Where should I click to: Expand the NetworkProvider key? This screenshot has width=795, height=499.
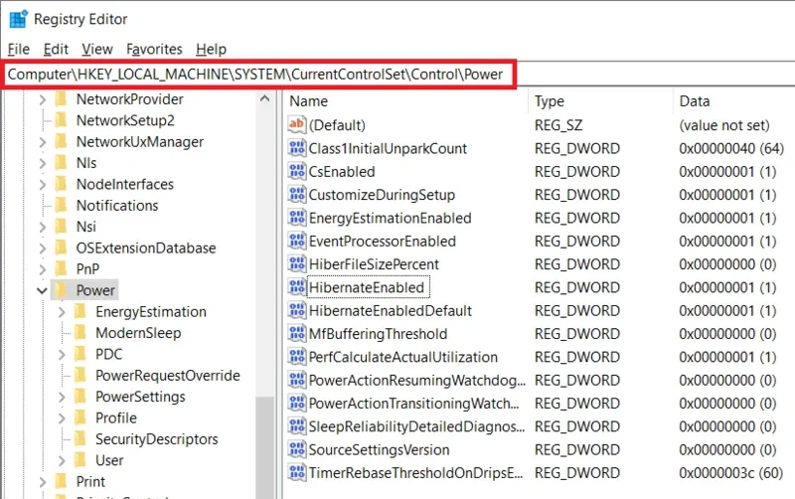point(41,99)
